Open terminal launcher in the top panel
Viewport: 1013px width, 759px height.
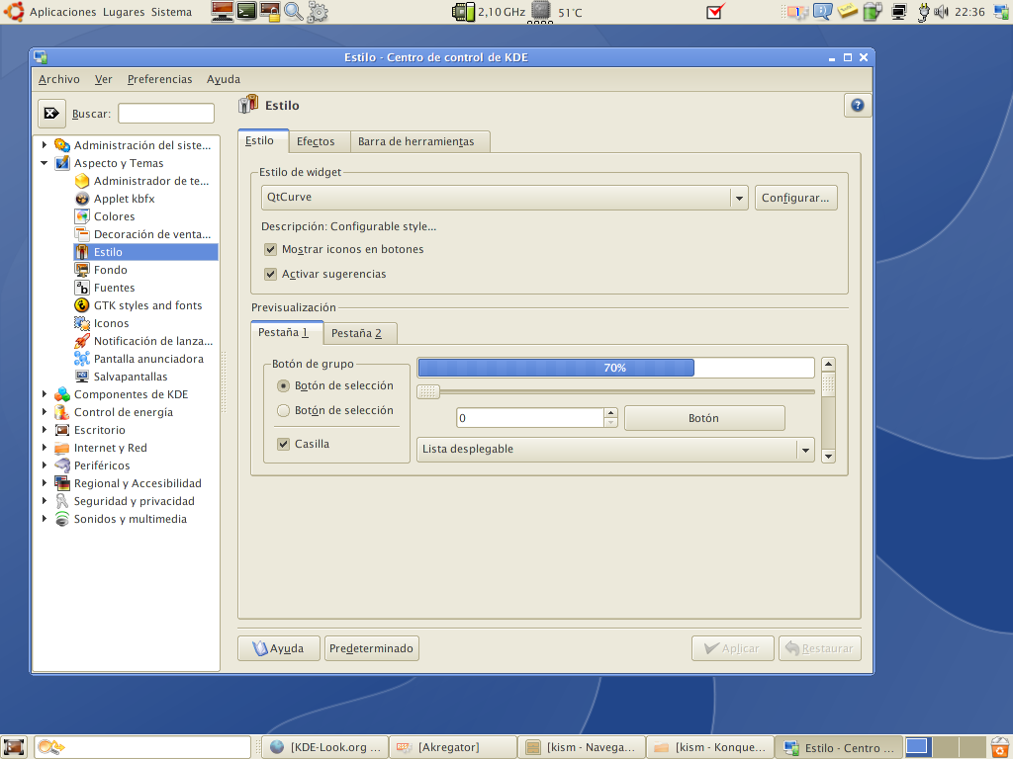[x=246, y=11]
